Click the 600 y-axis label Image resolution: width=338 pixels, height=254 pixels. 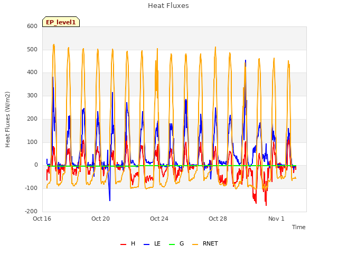32,26
